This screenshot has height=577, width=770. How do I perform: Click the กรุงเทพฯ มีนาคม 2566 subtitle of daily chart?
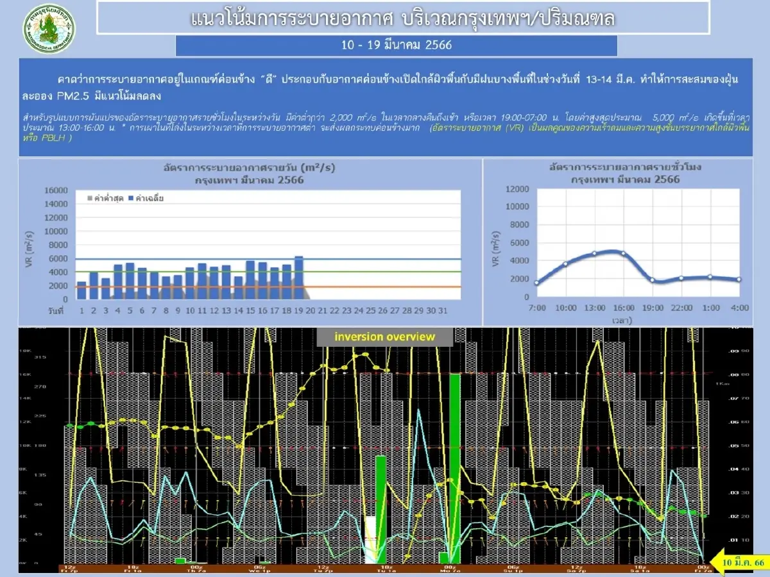pos(250,180)
